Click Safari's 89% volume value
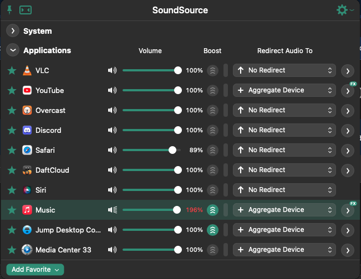361x279 pixels. pyautogui.click(x=196, y=150)
